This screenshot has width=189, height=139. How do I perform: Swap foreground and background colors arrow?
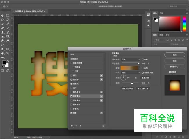pyautogui.click(x=8, y=61)
